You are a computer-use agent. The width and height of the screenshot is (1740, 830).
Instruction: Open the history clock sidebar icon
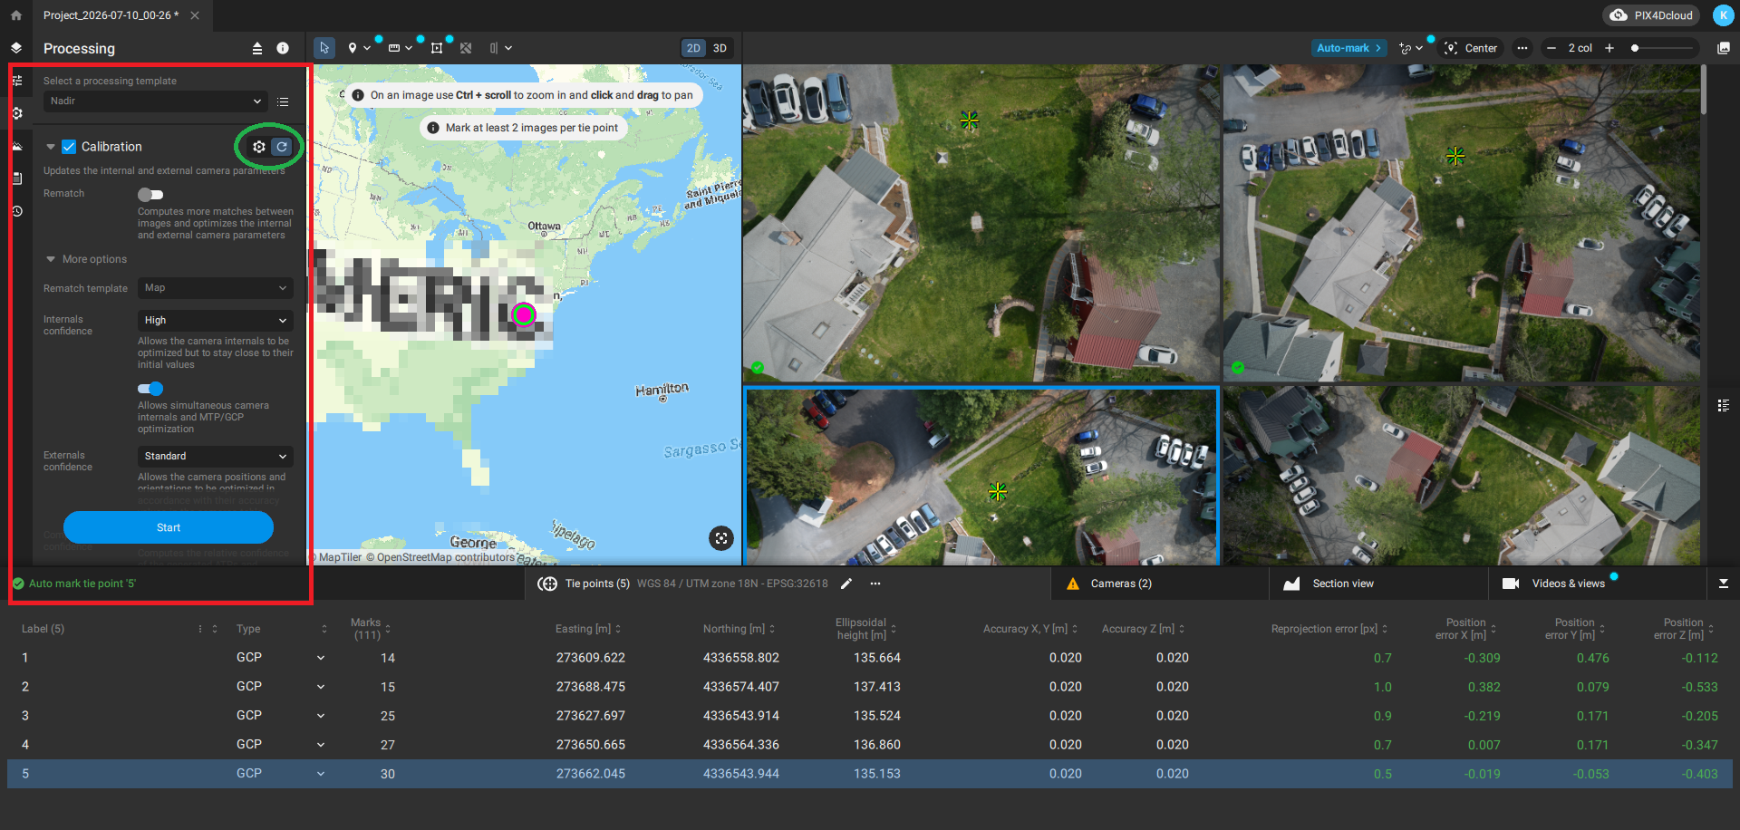tap(16, 211)
